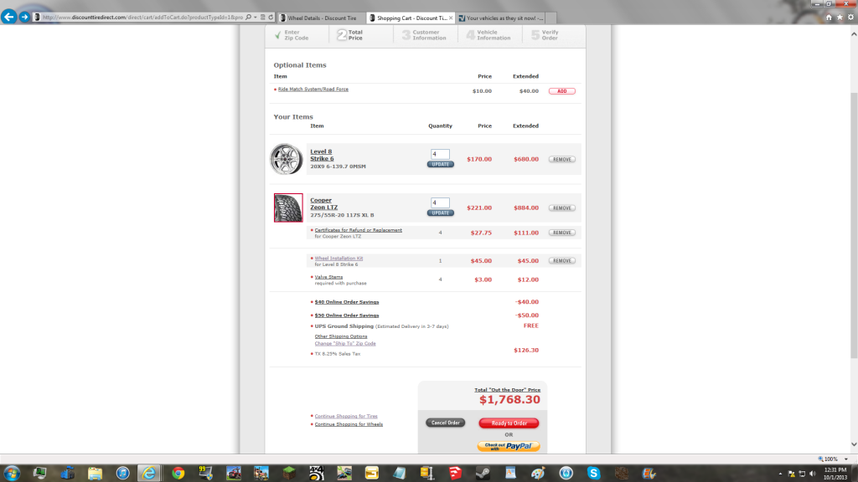Image resolution: width=858 pixels, height=482 pixels.
Task: Open the Windows Start menu orb
Action: 12,473
